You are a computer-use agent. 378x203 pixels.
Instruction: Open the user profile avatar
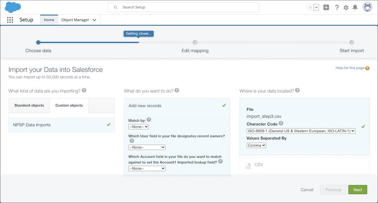367,7
